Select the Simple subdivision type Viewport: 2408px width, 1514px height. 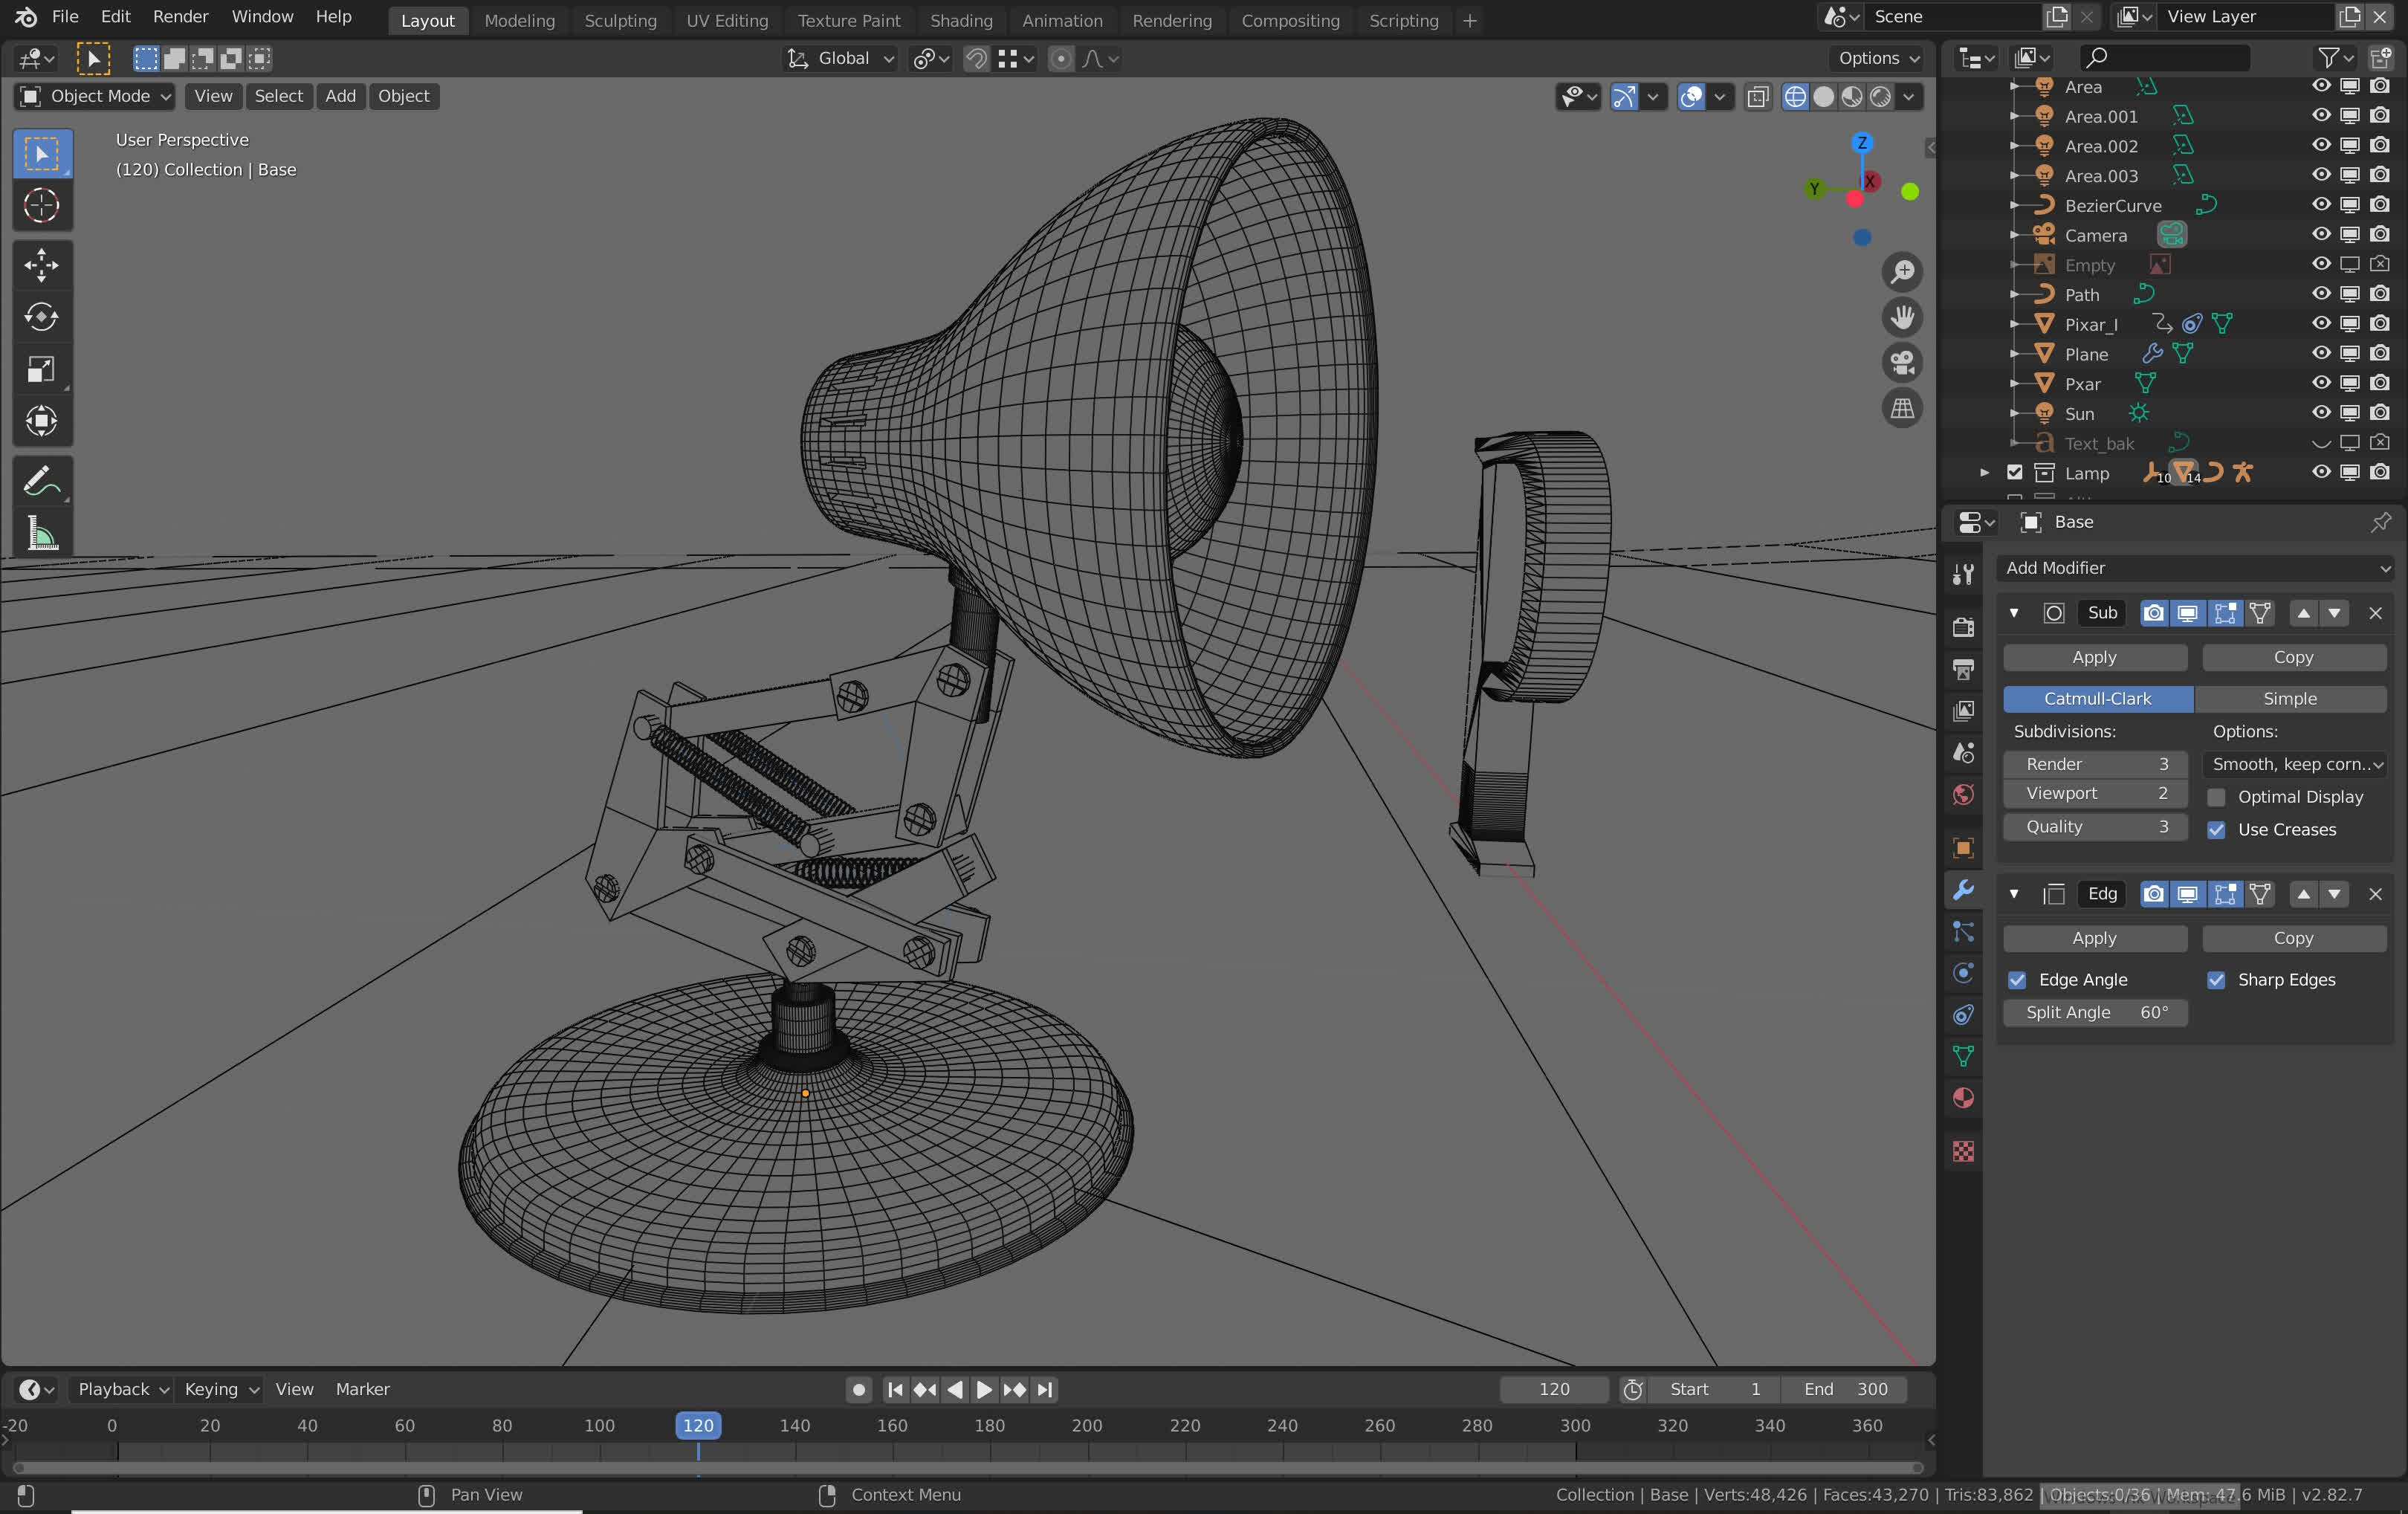point(2289,699)
